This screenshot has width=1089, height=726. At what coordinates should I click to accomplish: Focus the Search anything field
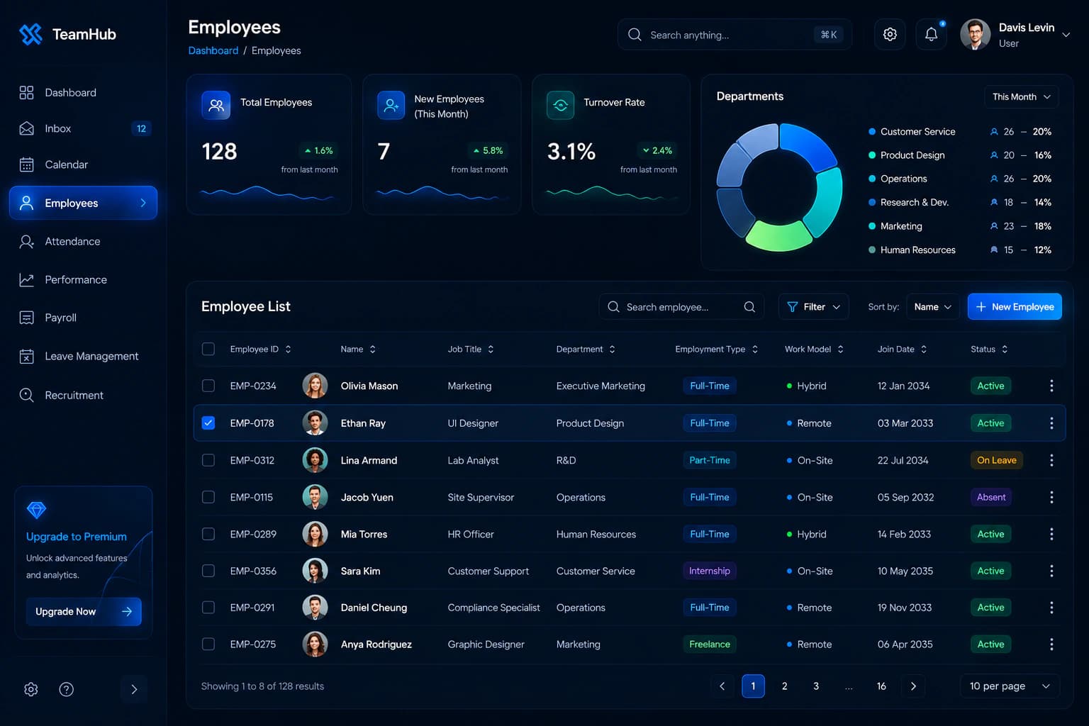coord(735,35)
